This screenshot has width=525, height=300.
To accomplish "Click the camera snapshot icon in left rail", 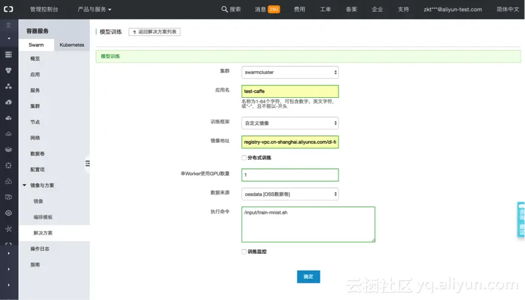I will click(8, 197).
